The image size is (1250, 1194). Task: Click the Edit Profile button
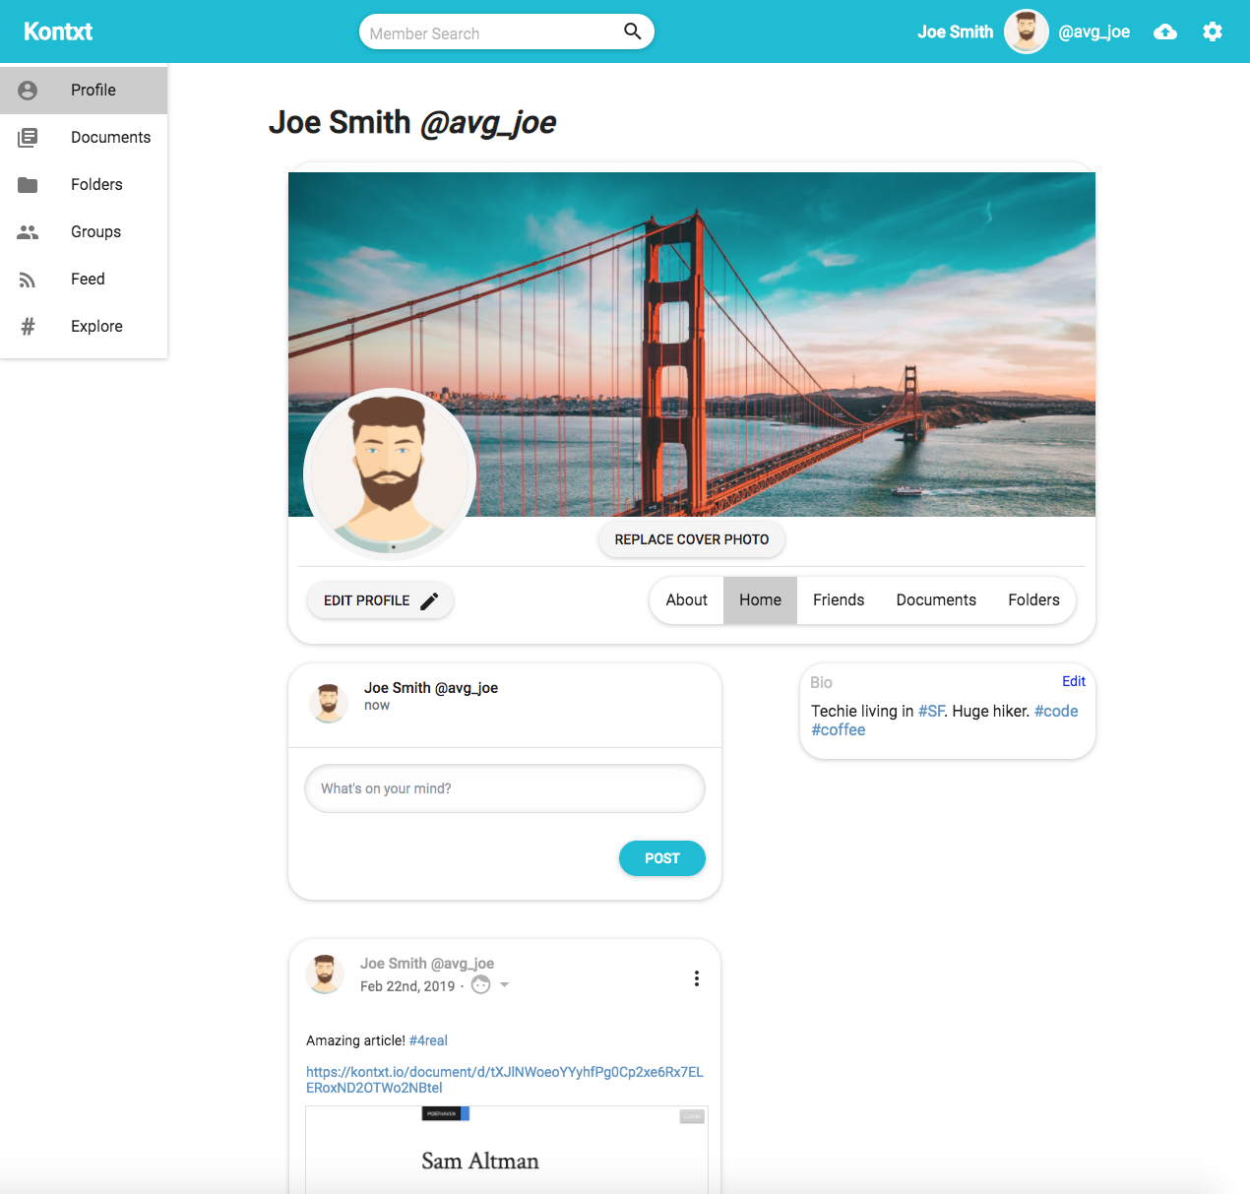tap(380, 600)
